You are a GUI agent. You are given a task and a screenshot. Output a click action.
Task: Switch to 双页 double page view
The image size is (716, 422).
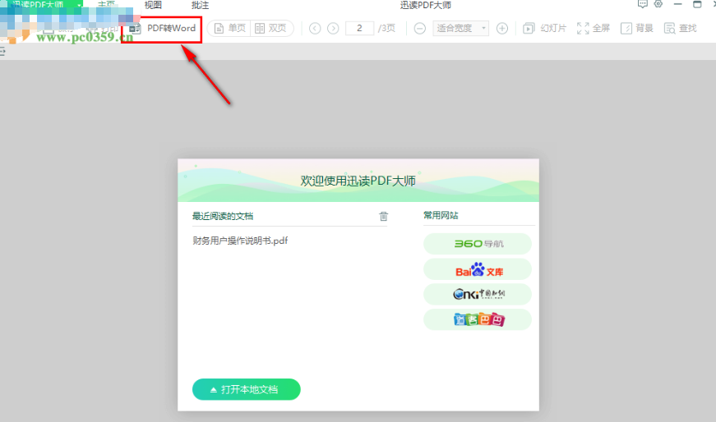[270, 28]
